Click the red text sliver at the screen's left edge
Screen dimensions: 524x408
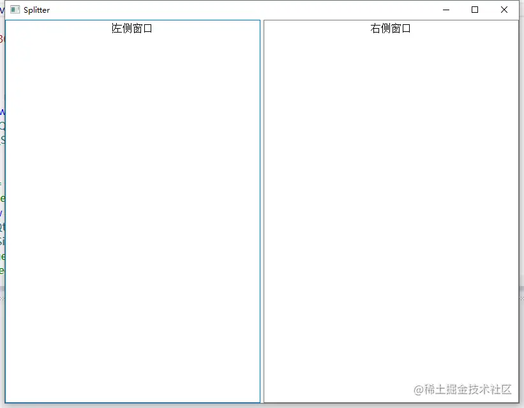2,38
